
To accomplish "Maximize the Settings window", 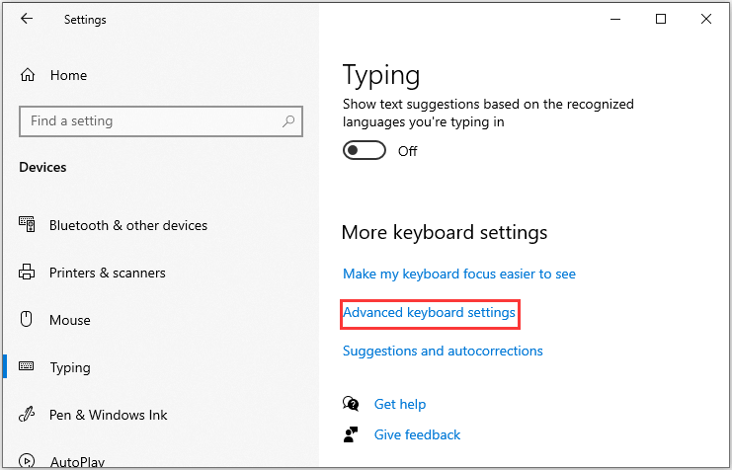I will 661,19.
